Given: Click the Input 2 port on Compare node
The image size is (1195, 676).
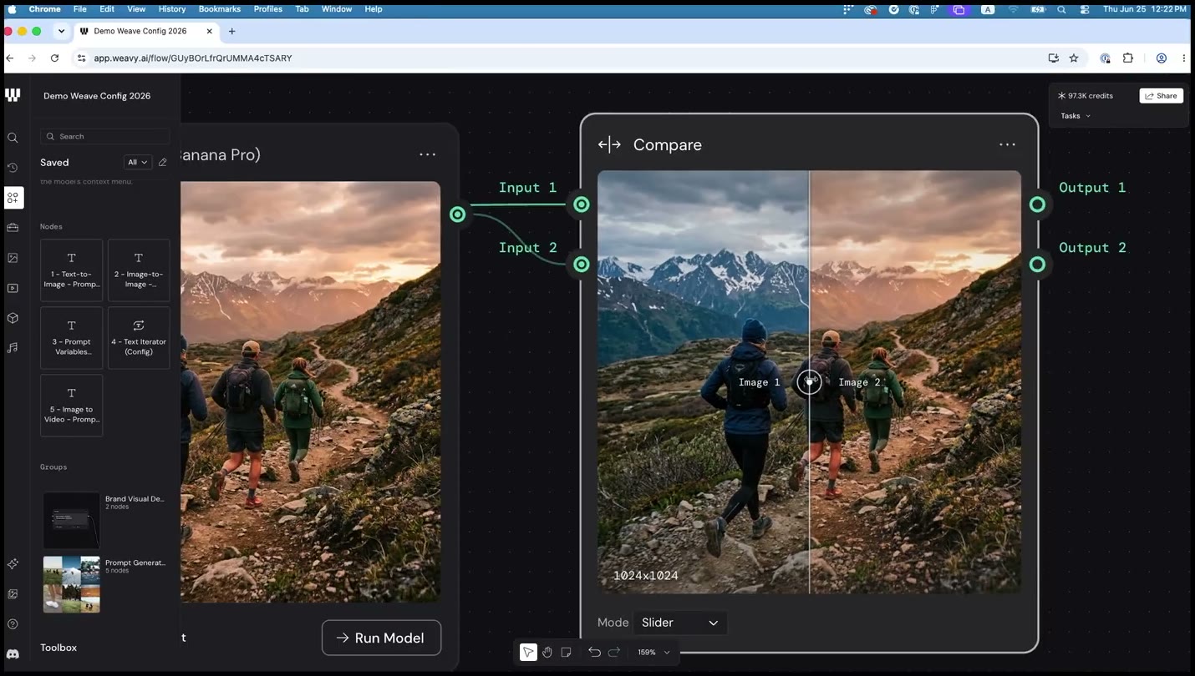Looking at the screenshot, I should [x=582, y=265].
